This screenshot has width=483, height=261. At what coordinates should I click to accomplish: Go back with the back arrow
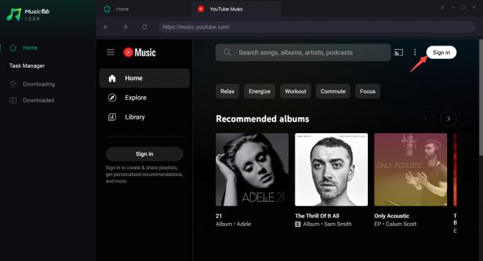tap(106, 27)
